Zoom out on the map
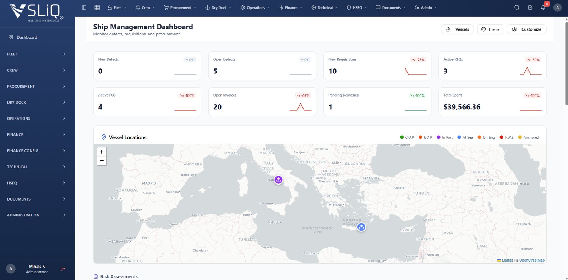The width and height of the screenshot is (568, 280). [102, 161]
